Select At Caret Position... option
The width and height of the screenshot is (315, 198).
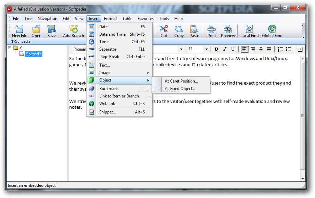click(181, 81)
